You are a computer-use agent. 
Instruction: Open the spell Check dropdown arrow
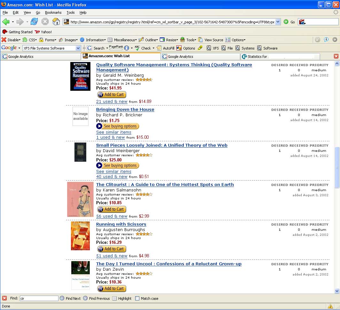pyautogui.click(x=153, y=48)
